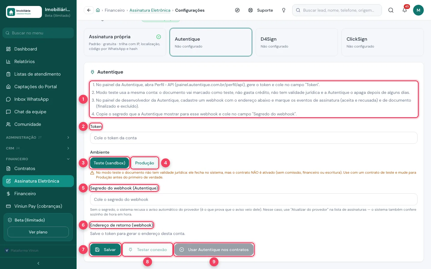Click the Ver plano button
The height and width of the screenshot is (269, 431).
click(x=38, y=232)
